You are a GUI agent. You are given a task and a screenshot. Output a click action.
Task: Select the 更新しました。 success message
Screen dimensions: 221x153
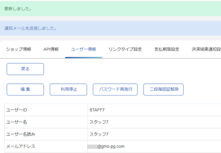[x=18, y=9]
